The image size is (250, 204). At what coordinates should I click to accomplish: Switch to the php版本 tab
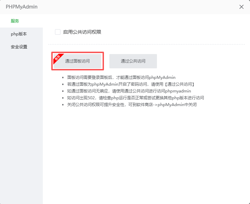tap(21, 34)
